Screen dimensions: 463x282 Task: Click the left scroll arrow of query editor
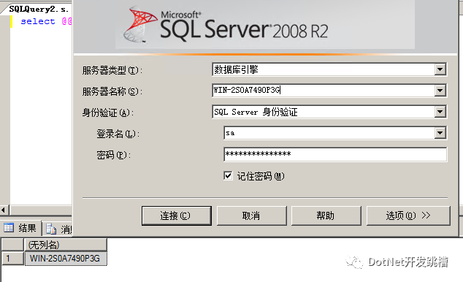coord(4,210)
